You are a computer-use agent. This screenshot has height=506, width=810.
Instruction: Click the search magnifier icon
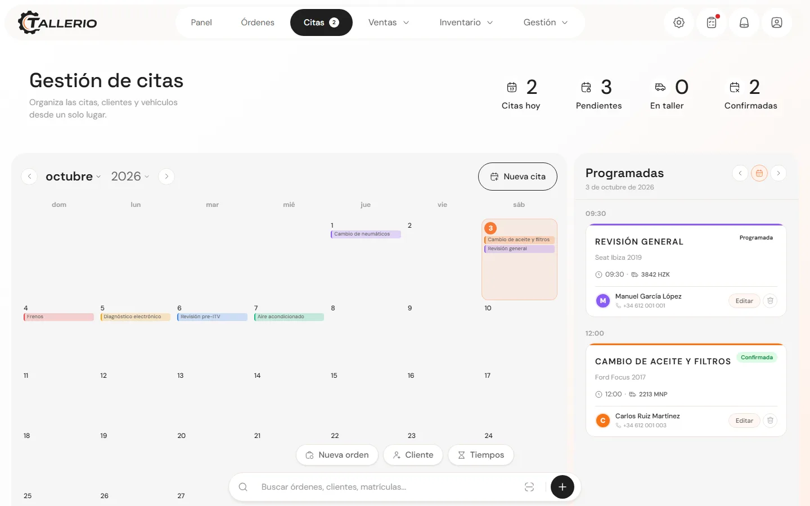point(243,487)
